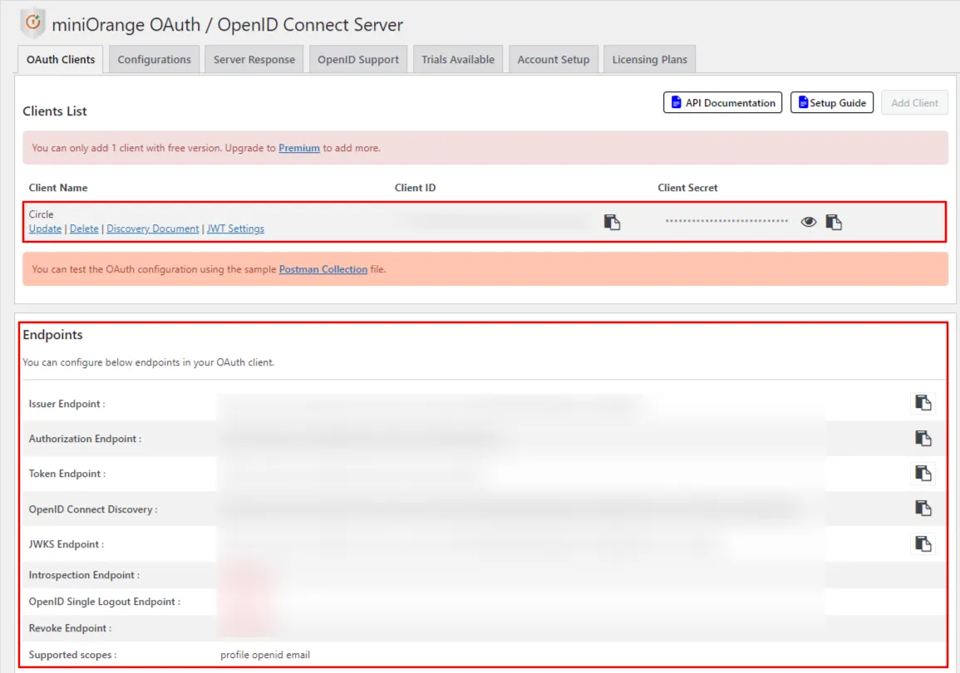Open the Circle Discovery Document link
This screenshot has height=673, width=960.
click(152, 228)
